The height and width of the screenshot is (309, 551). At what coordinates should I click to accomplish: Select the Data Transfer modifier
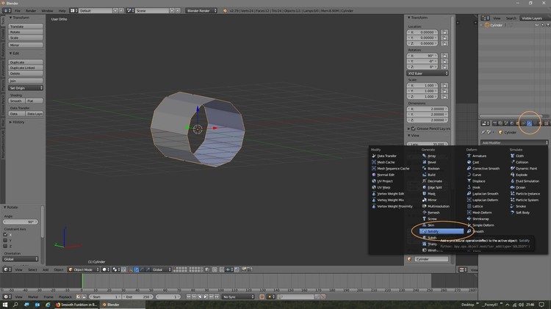pos(386,156)
